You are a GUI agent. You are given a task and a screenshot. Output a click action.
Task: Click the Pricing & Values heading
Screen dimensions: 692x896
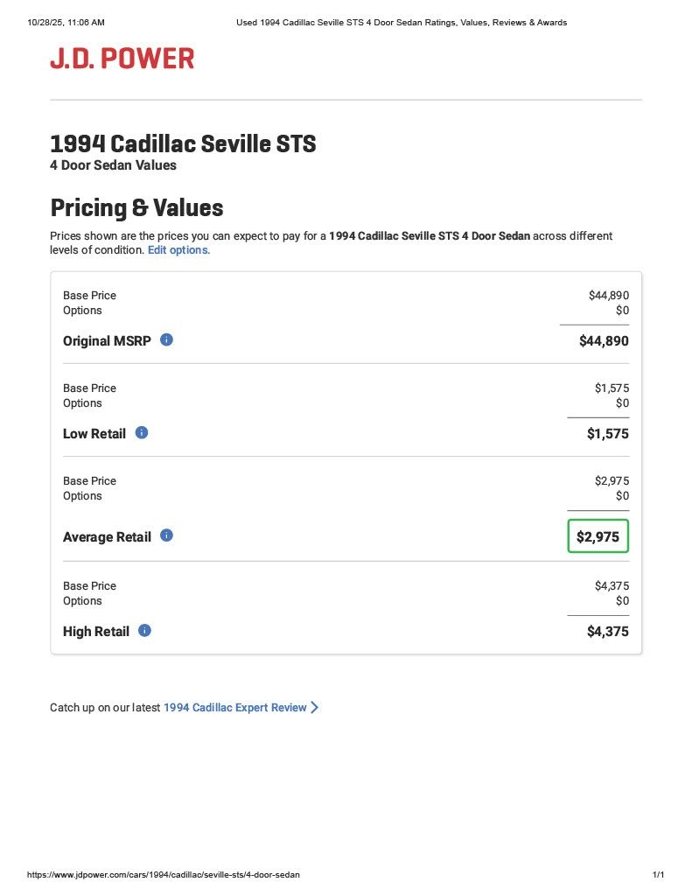(136, 208)
